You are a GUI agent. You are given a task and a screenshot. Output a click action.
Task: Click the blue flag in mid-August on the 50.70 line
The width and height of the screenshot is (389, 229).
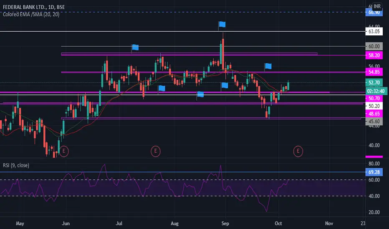click(x=200, y=95)
